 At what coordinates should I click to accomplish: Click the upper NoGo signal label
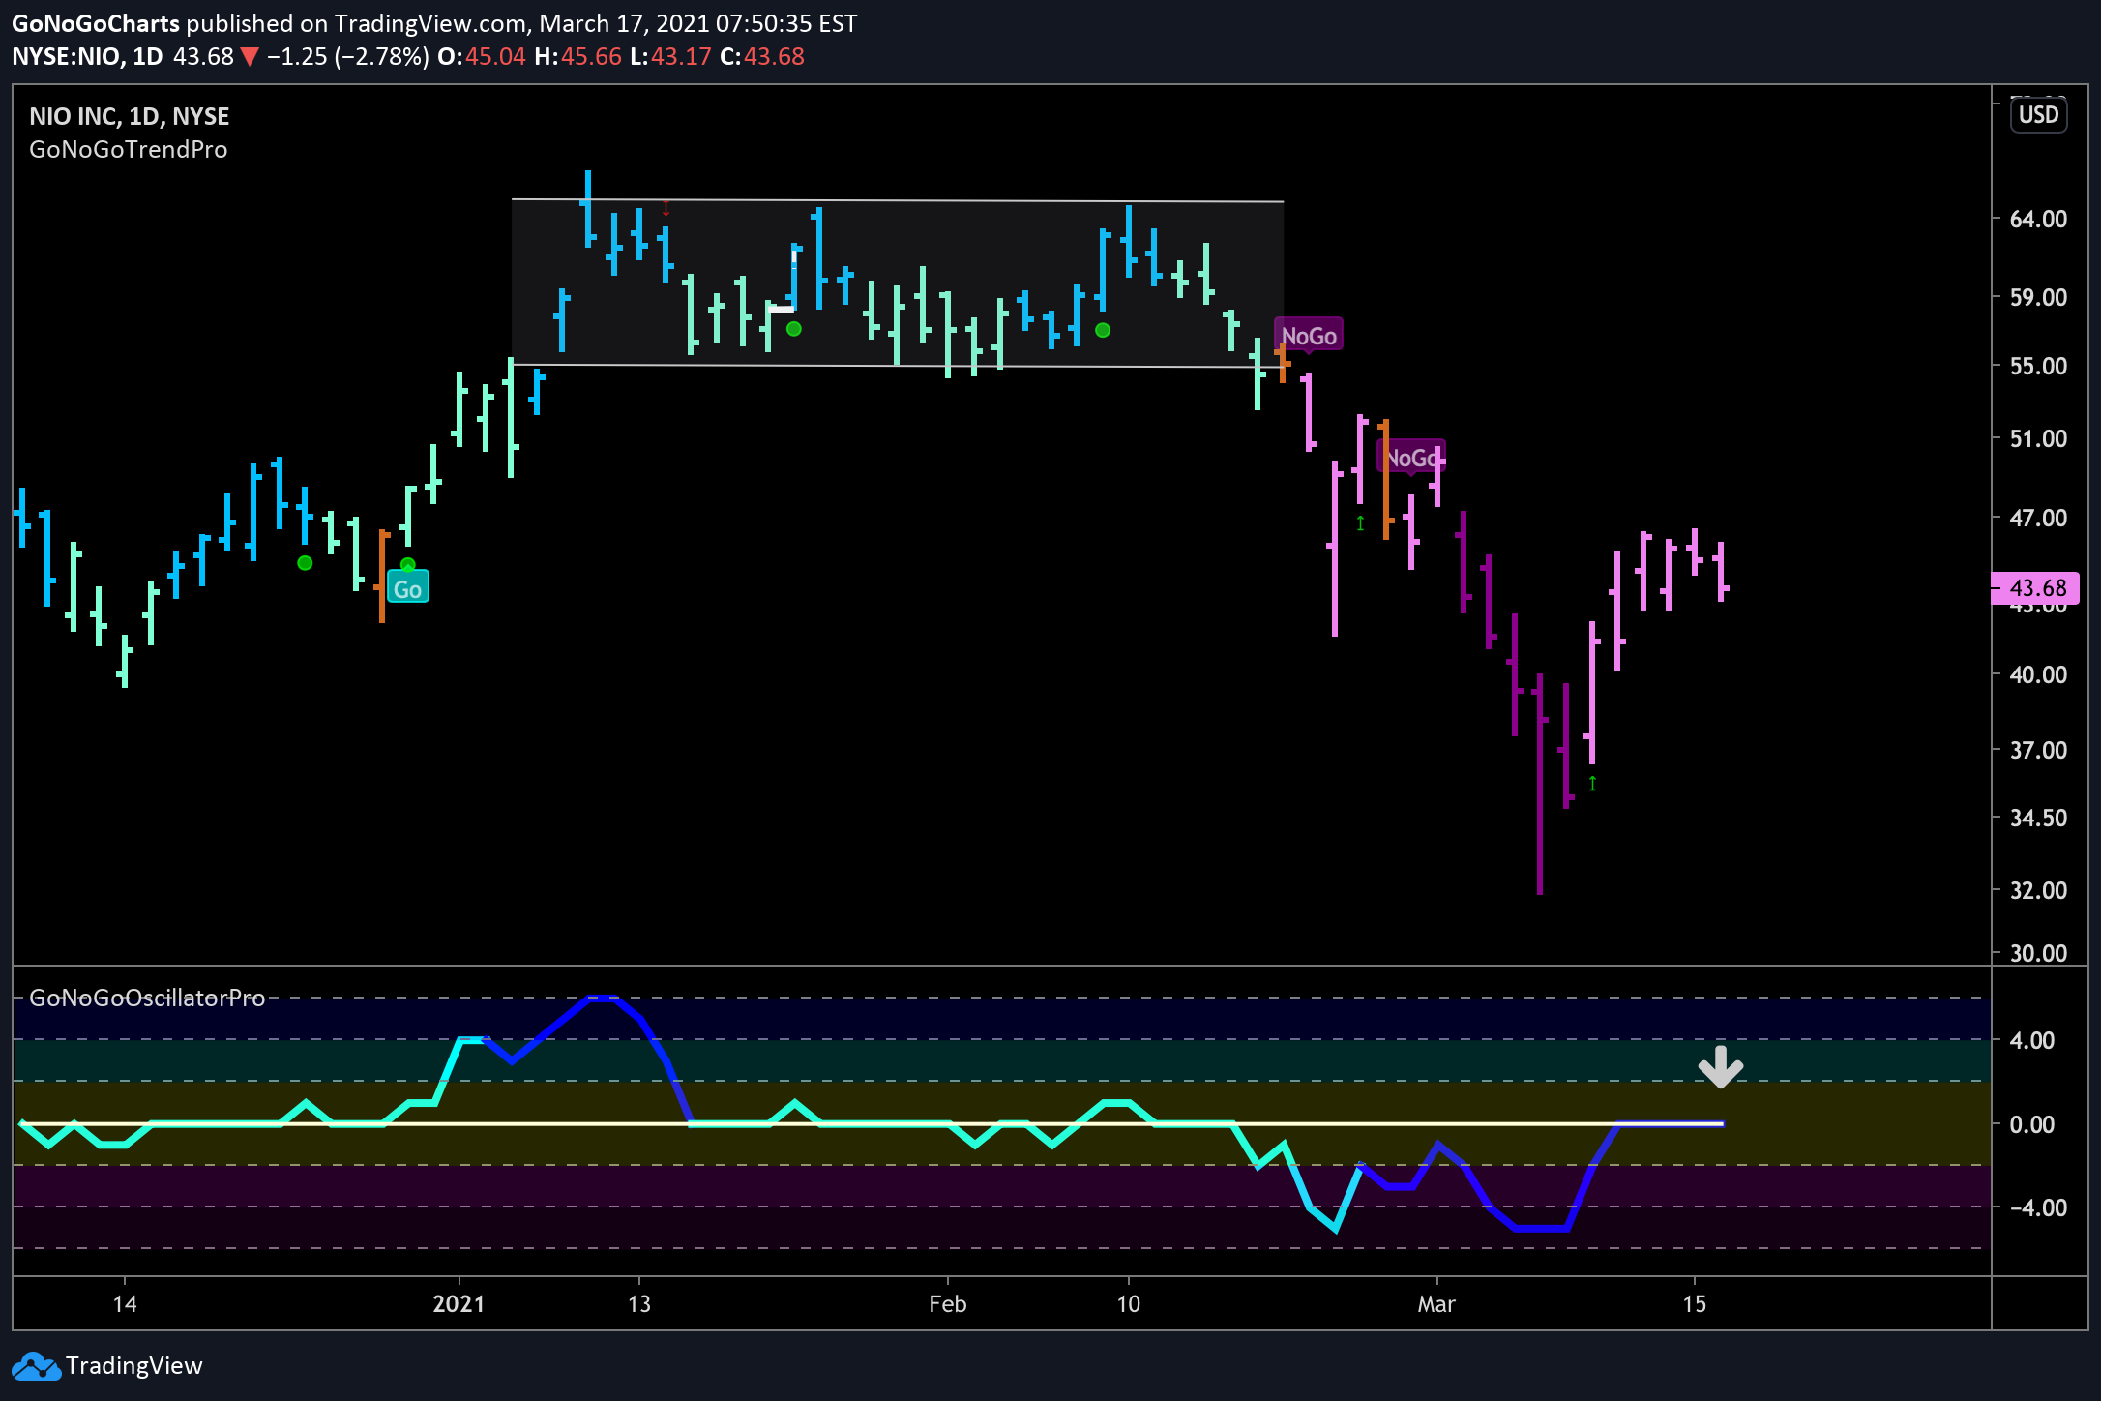[1309, 336]
